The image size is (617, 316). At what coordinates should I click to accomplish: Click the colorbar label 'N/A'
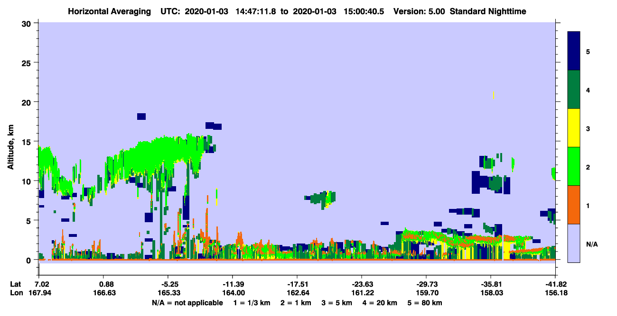click(x=591, y=244)
